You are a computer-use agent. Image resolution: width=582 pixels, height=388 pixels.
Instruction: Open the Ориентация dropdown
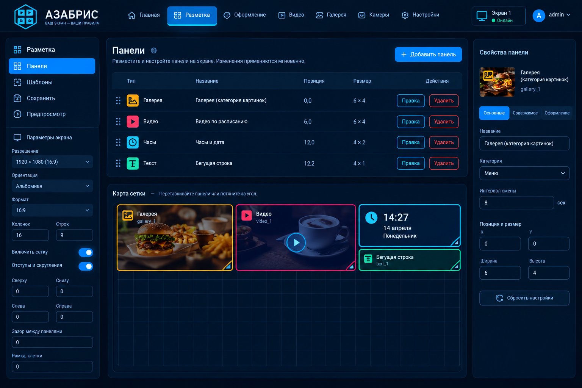pos(52,186)
